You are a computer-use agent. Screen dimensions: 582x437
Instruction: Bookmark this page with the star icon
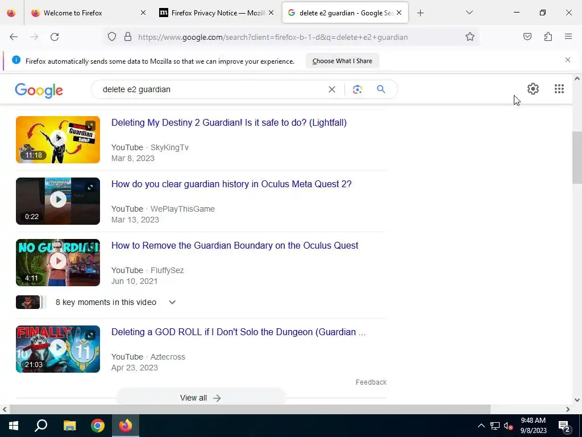470,36
